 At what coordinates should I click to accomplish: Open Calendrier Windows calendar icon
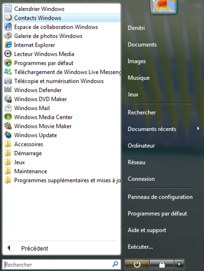click(8, 9)
